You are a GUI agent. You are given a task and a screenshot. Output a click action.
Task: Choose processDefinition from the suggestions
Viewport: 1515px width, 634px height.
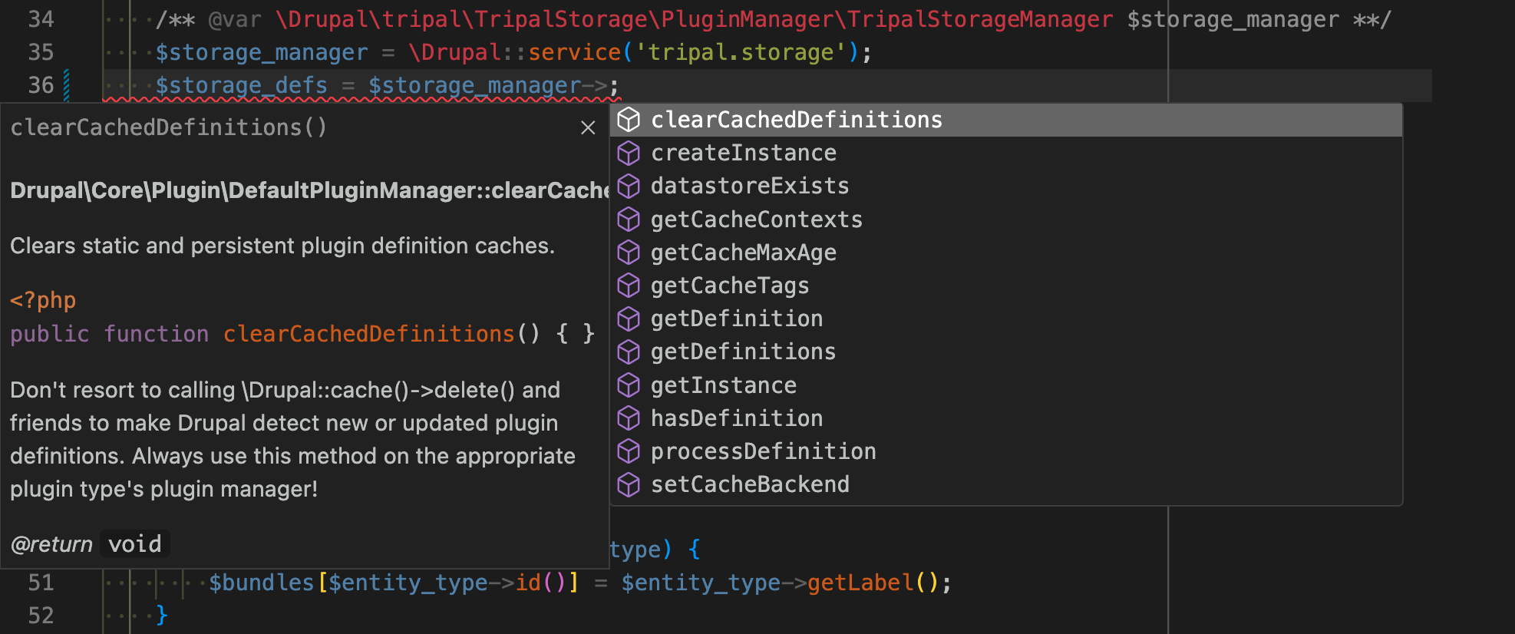(1006, 451)
